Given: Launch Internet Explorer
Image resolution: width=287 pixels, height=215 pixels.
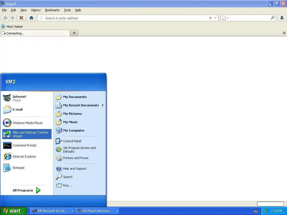Looking at the screenshot, I should [x=27, y=156].
